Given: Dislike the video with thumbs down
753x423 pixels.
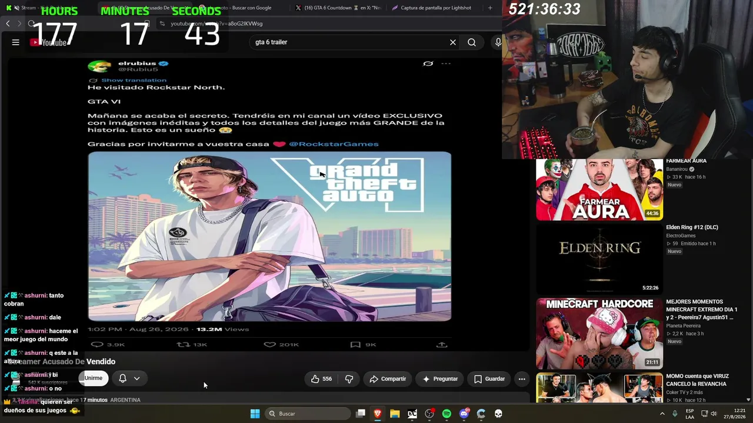Looking at the screenshot, I should pyautogui.click(x=349, y=379).
